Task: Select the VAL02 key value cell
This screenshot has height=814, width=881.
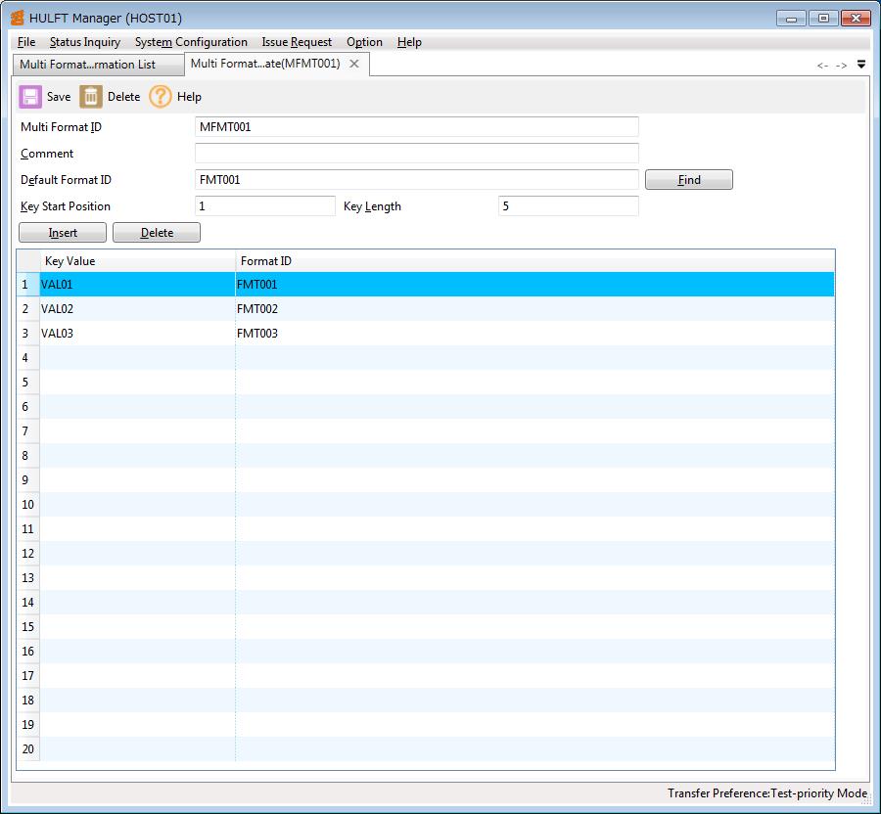Action: click(x=137, y=309)
